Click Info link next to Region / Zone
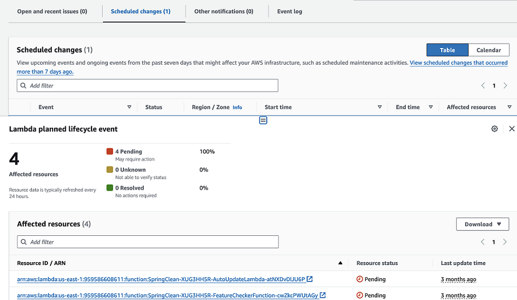This screenshot has height=300, width=517. click(237, 108)
